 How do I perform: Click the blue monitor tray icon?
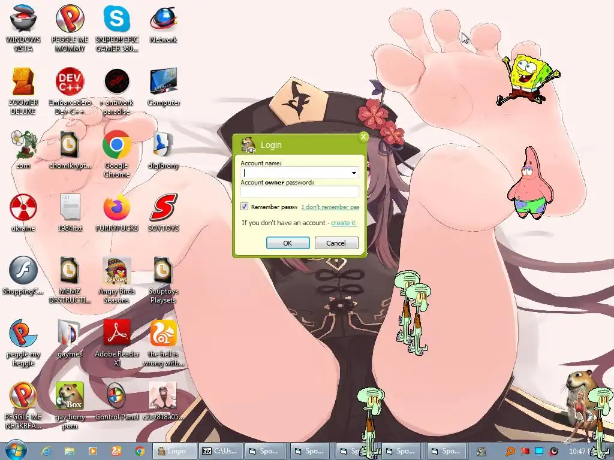pos(539,451)
